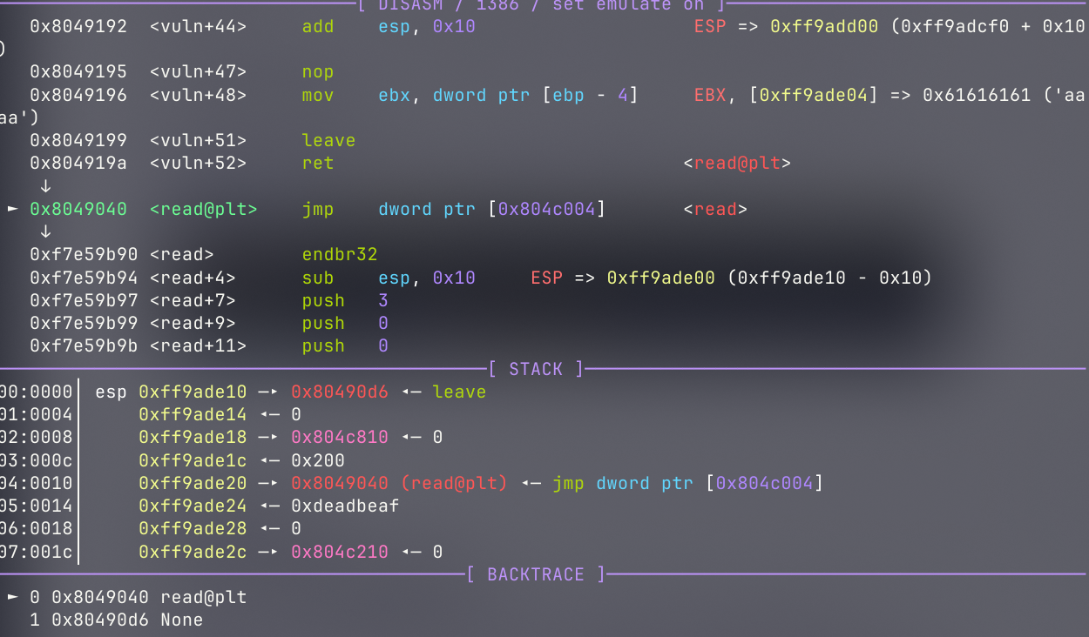Click the current-instruction arrow beside 0x8049040
The width and height of the screenshot is (1089, 637).
12,210
